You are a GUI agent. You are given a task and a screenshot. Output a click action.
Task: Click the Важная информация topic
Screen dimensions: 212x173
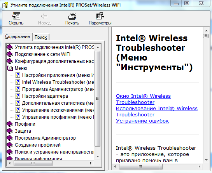(39, 158)
